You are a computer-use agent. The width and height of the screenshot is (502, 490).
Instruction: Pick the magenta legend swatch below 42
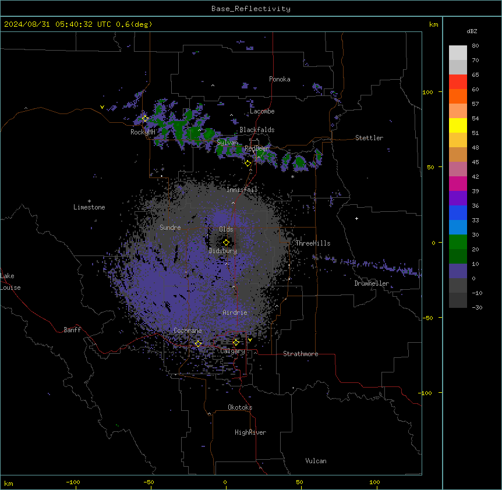click(x=458, y=183)
